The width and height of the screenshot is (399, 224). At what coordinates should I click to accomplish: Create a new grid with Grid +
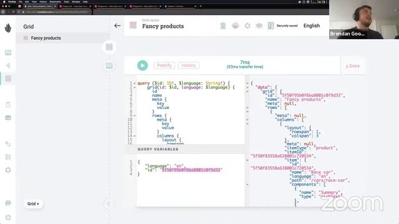point(33,203)
